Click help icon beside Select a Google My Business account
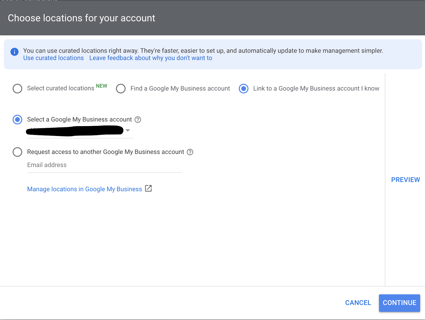The image size is (425, 320). 138,120
